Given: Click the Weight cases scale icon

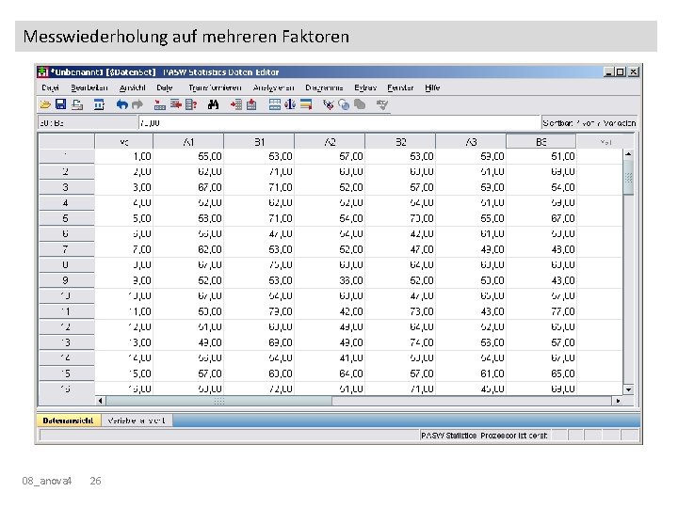Looking at the screenshot, I should [x=290, y=104].
